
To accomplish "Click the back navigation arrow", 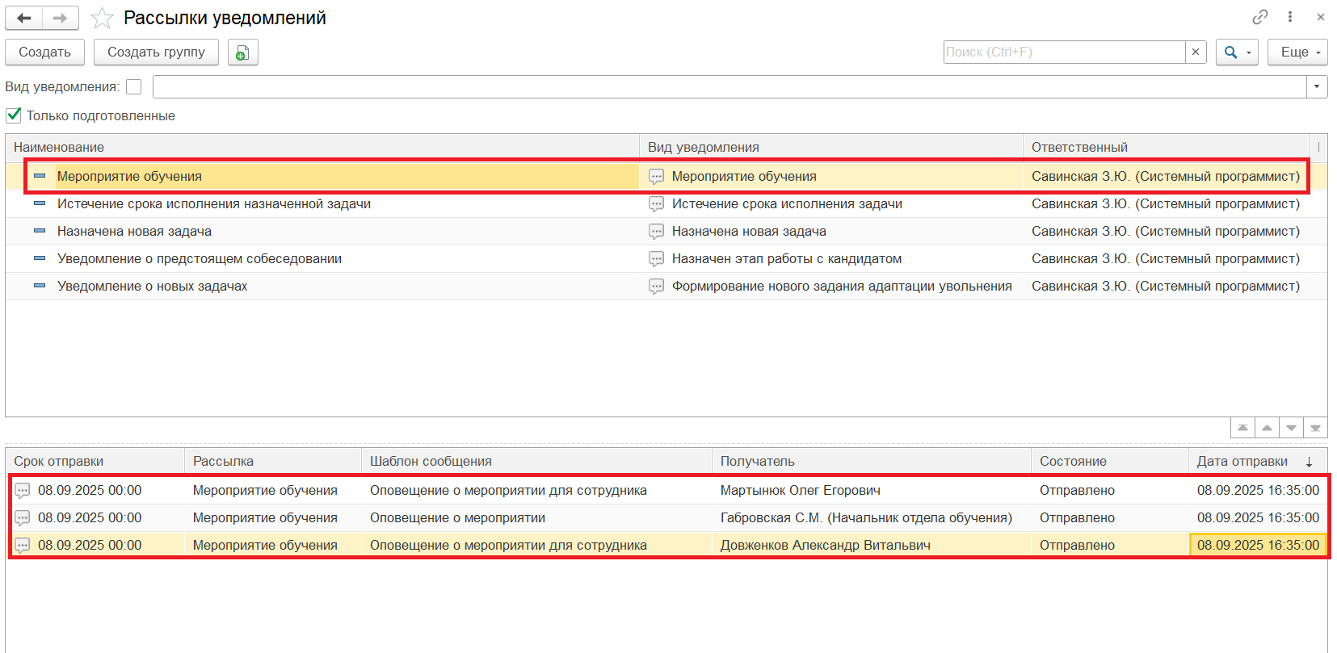I will [x=24, y=18].
